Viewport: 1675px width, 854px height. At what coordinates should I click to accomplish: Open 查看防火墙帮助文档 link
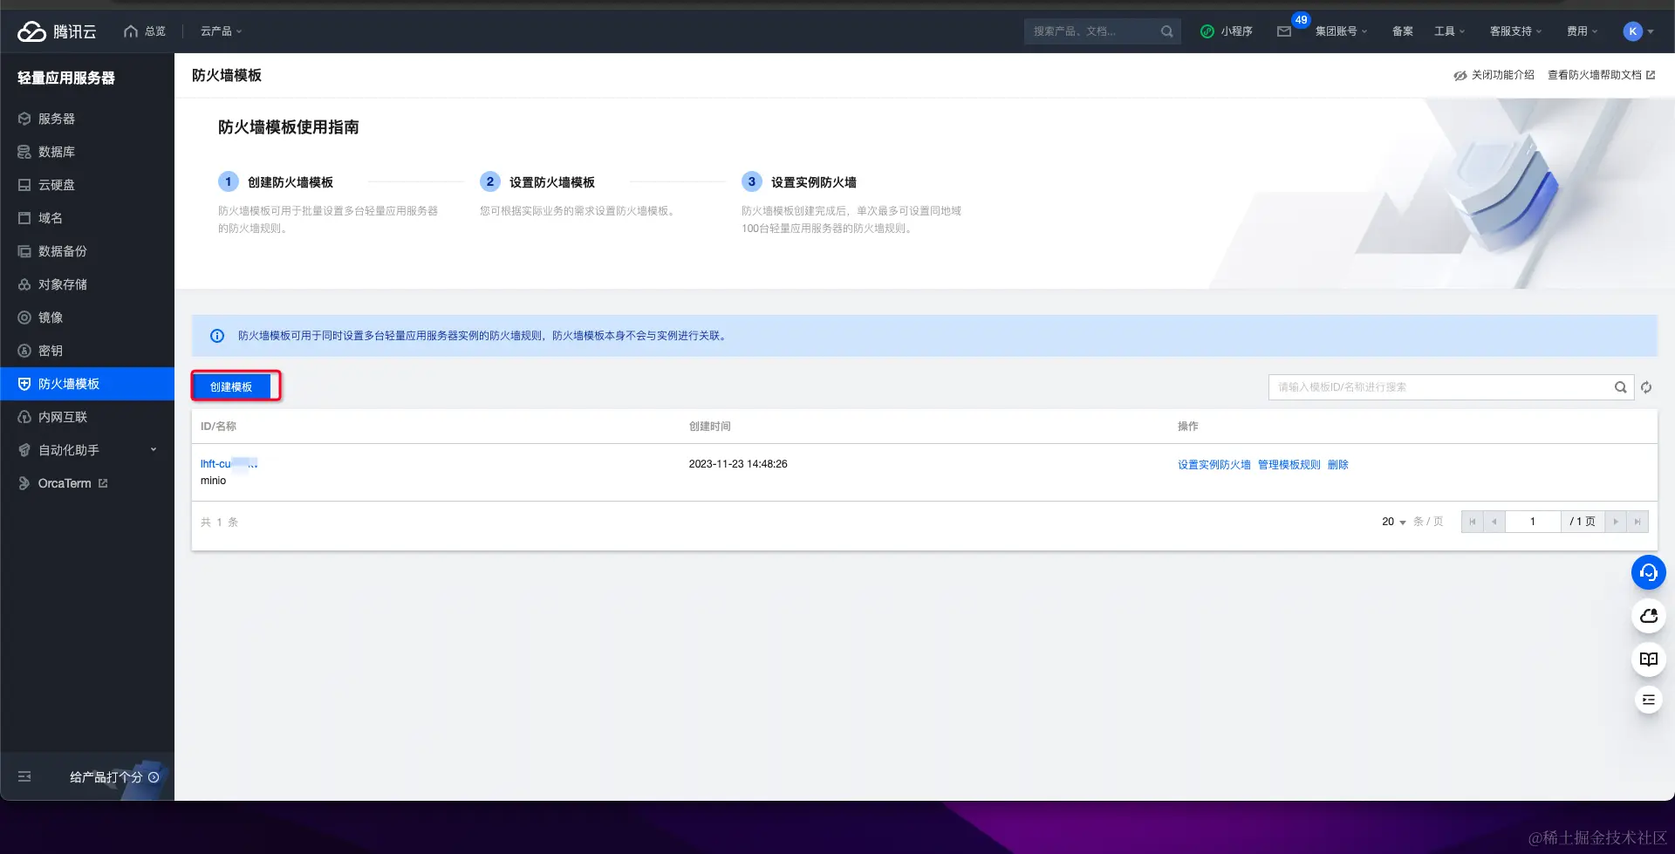coord(1601,75)
